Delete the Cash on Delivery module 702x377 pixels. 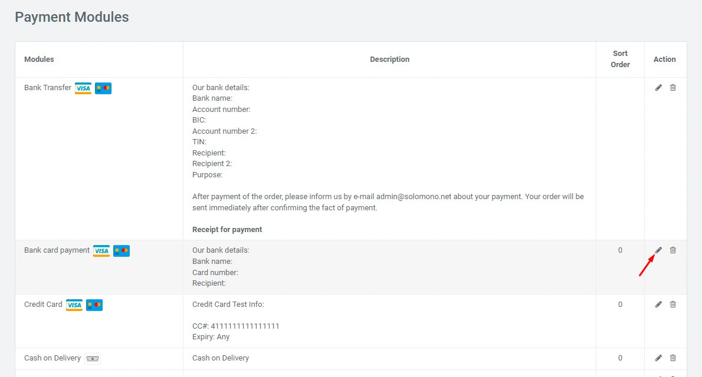(x=673, y=358)
